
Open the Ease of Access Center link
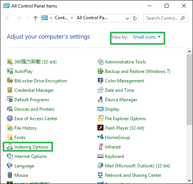click(36, 119)
